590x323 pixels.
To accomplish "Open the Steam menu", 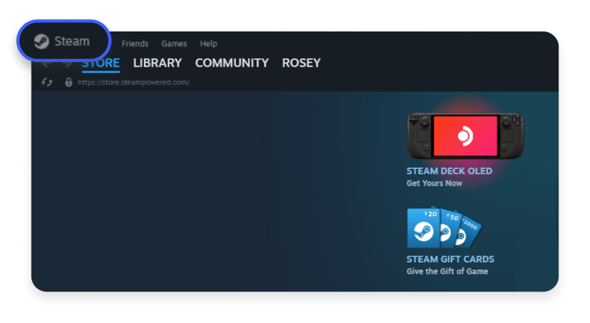I will (x=64, y=41).
